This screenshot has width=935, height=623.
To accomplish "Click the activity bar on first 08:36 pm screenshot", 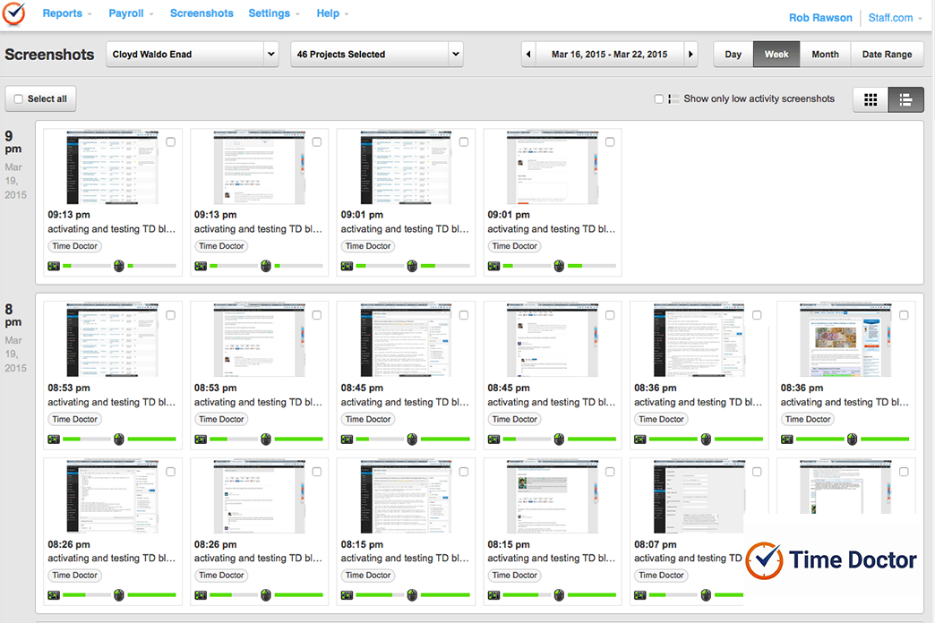I will (672, 440).
